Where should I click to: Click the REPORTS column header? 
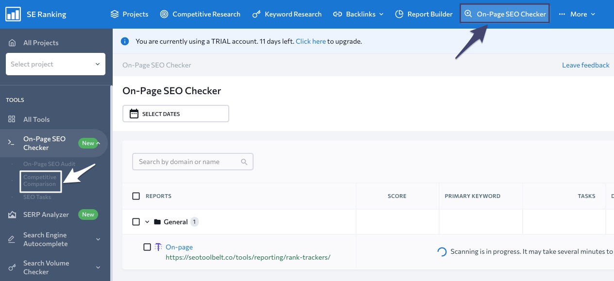pos(158,196)
